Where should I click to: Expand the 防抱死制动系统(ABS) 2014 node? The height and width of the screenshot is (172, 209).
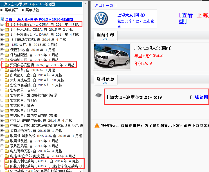(x=2, y=161)
